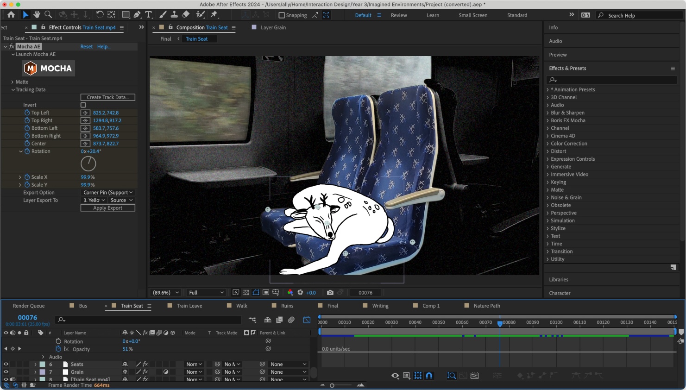Switch to the Small Screen workspace
This screenshot has width=686, height=390.
click(x=473, y=15)
